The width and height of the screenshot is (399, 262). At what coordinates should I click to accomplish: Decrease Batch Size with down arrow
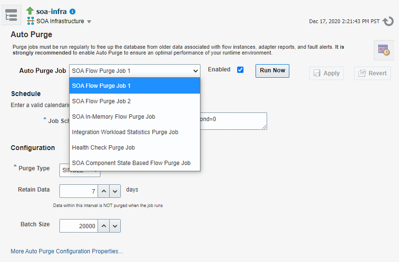(x=115, y=226)
